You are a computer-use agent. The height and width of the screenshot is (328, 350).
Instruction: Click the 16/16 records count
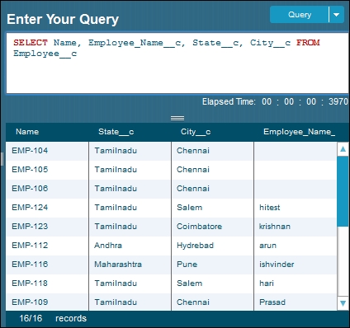click(53, 319)
